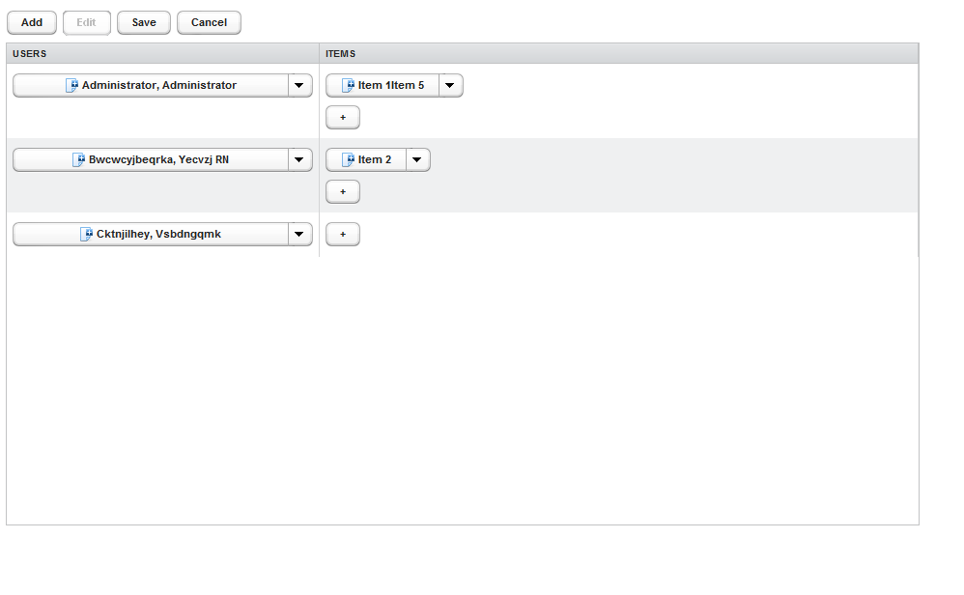
Task: Click the document icon beside Bwcwcyjbeqrka, Yecvzj RN
Action: pyautogui.click(x=77, y=159)
